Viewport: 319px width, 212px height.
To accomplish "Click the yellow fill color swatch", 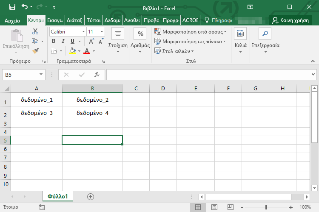I will (72, 51).
